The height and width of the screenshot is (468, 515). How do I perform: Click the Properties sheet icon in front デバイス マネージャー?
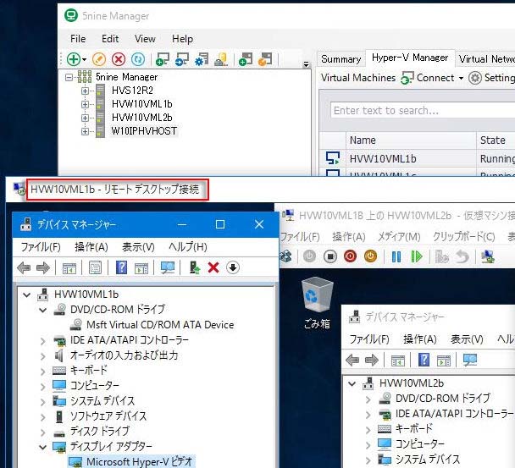pos(95,267)
